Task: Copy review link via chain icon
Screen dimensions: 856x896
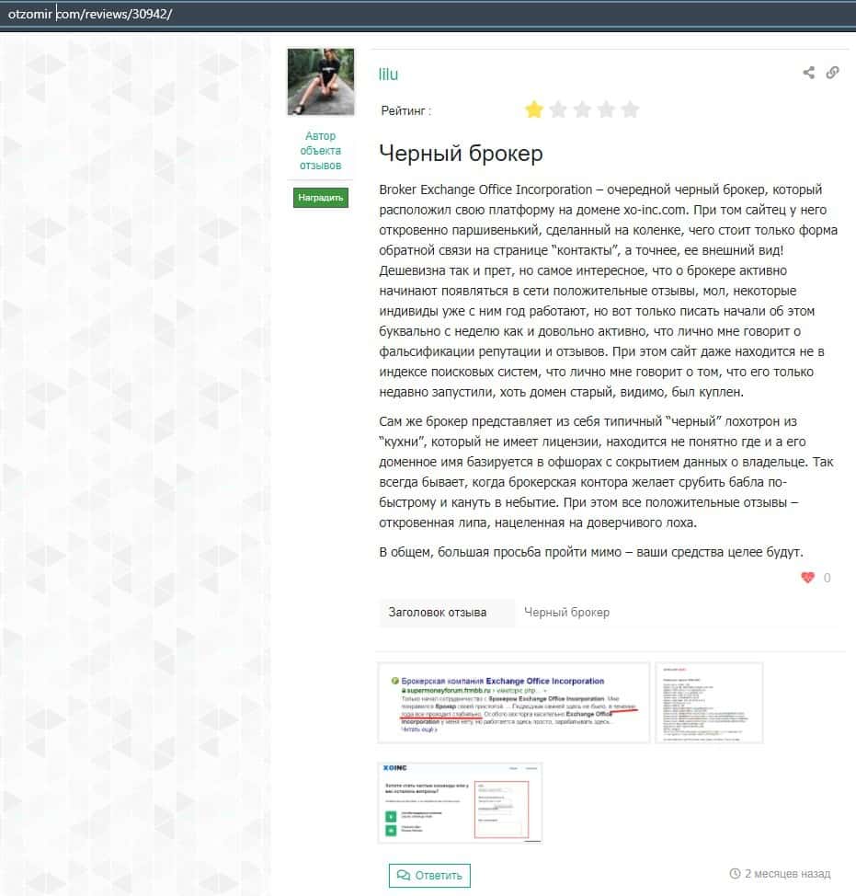Action: pos(833,73)
